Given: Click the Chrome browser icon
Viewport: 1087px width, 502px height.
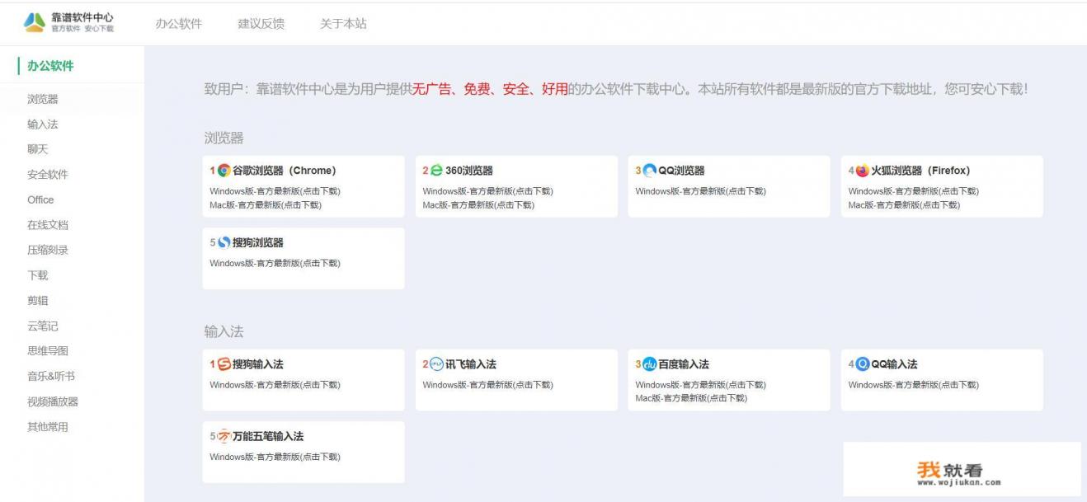Looking at the screenshot, I should pos(224,171).
